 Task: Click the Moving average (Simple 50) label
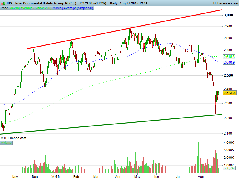coord(73,8)
